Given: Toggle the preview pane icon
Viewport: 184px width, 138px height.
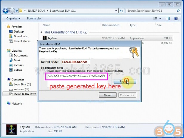Looking at the screenshot, I should click(168, 19).
